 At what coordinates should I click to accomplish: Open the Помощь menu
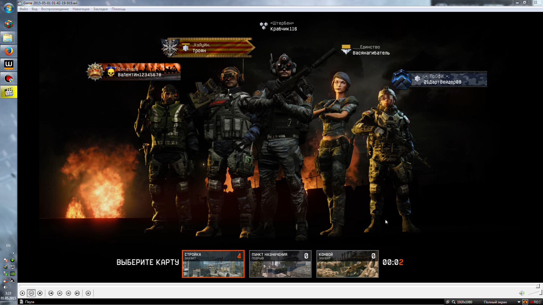(118, 9)
